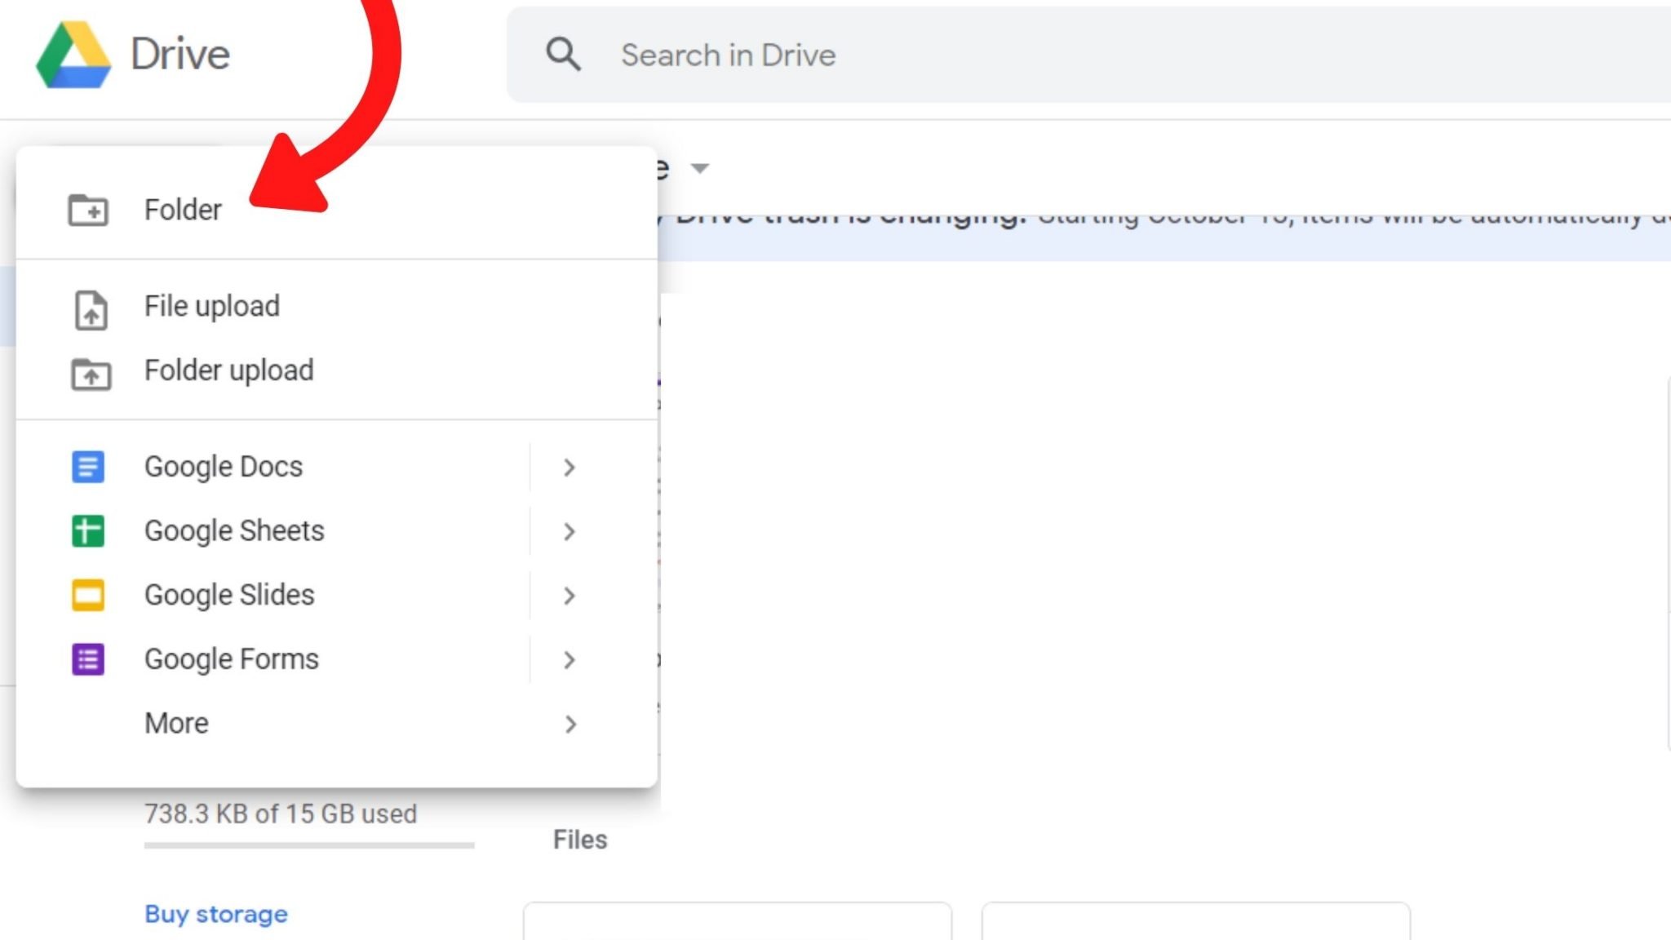Image resolution: width=1671 pixels, height=940 pixels.
Task: Create a new Google Sheets spreadsheet
Action: pos(273,531)
